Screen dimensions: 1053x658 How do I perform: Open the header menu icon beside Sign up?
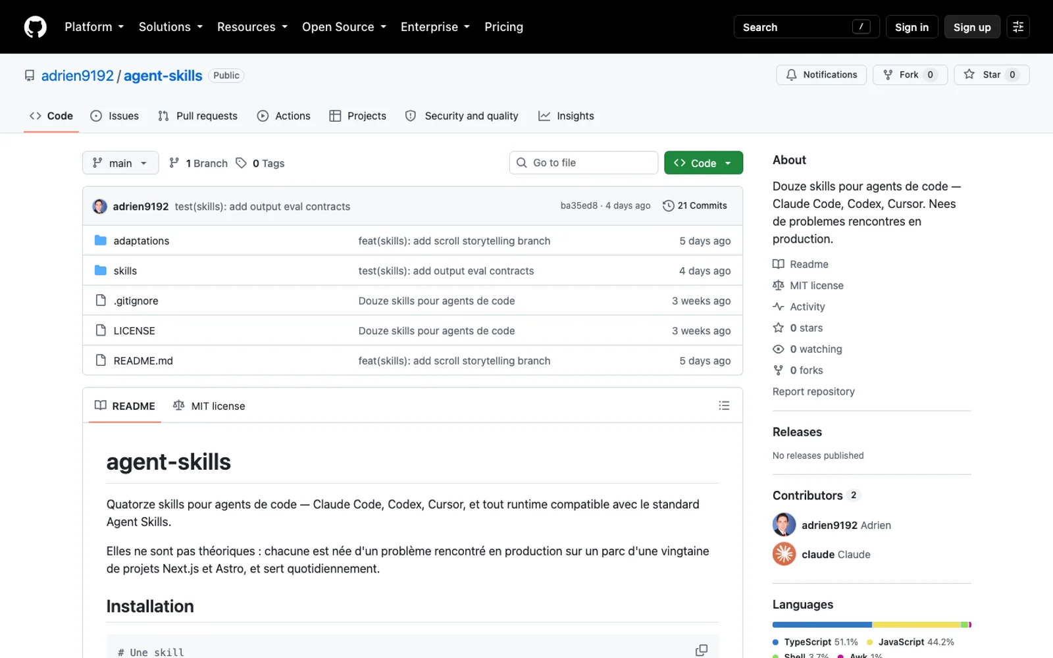1018,27
